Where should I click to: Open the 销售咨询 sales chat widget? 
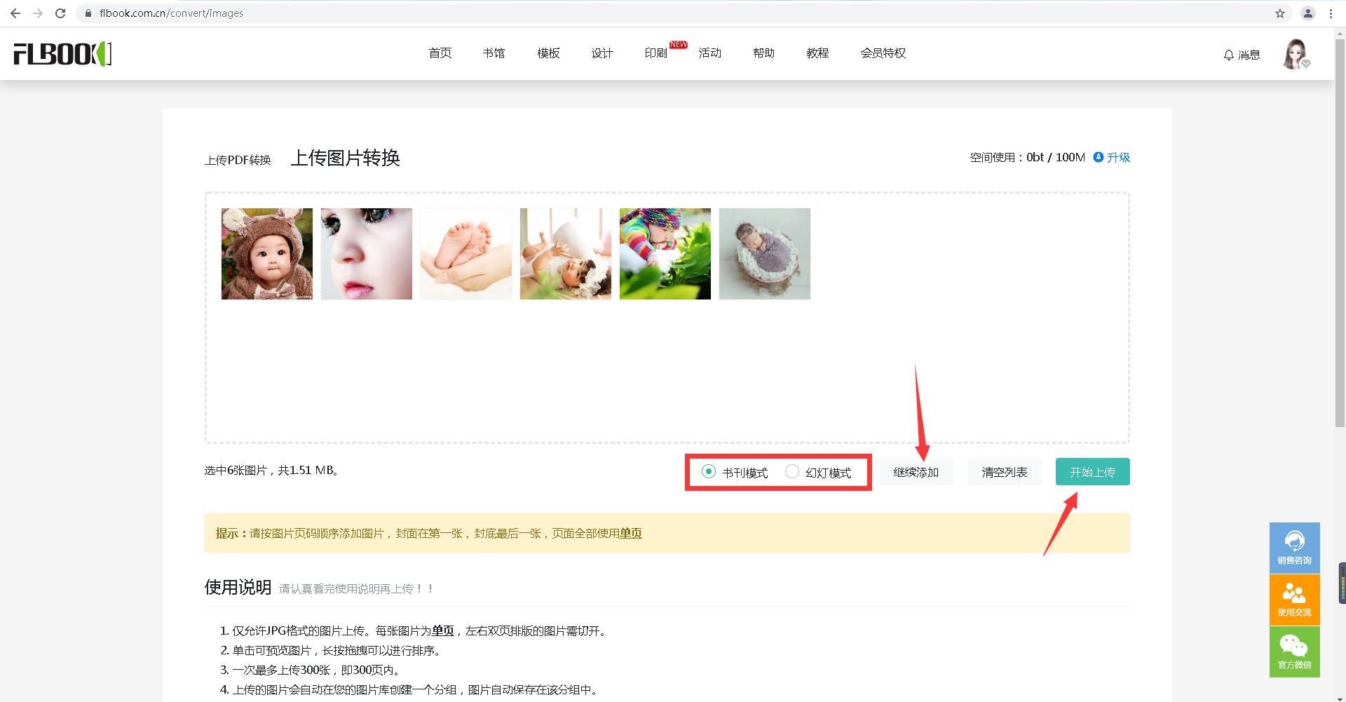click(x=1294, y=547)
